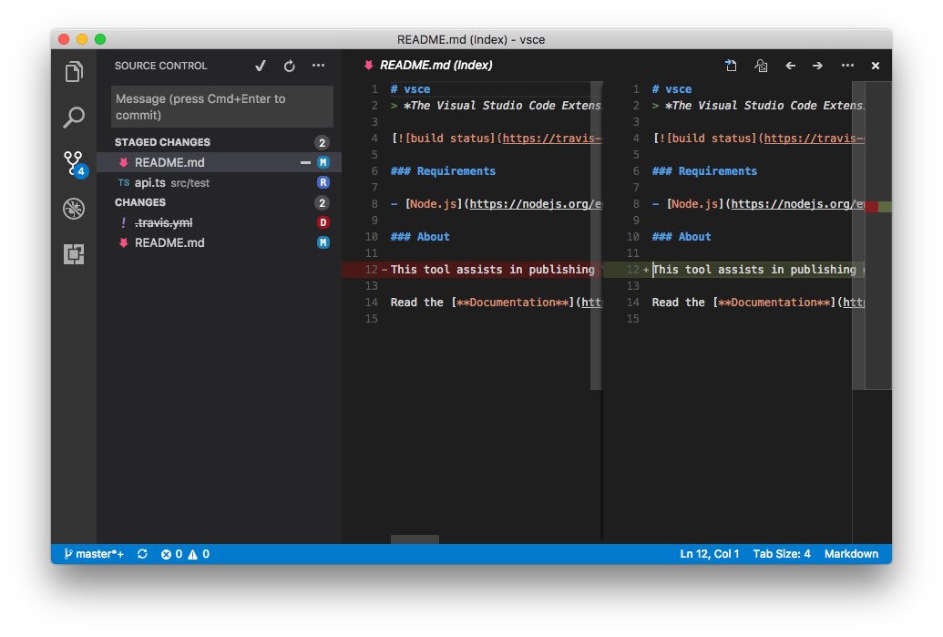This screenshot has height=637, width=943.
Task: Open the deleted .travis.yml entry
Action: 219,222
